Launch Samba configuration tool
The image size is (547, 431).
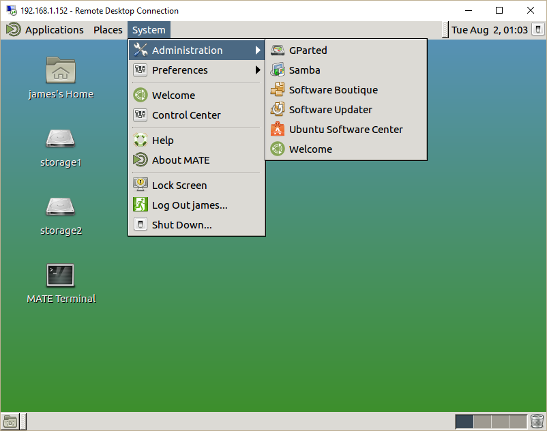click(346, 70)
